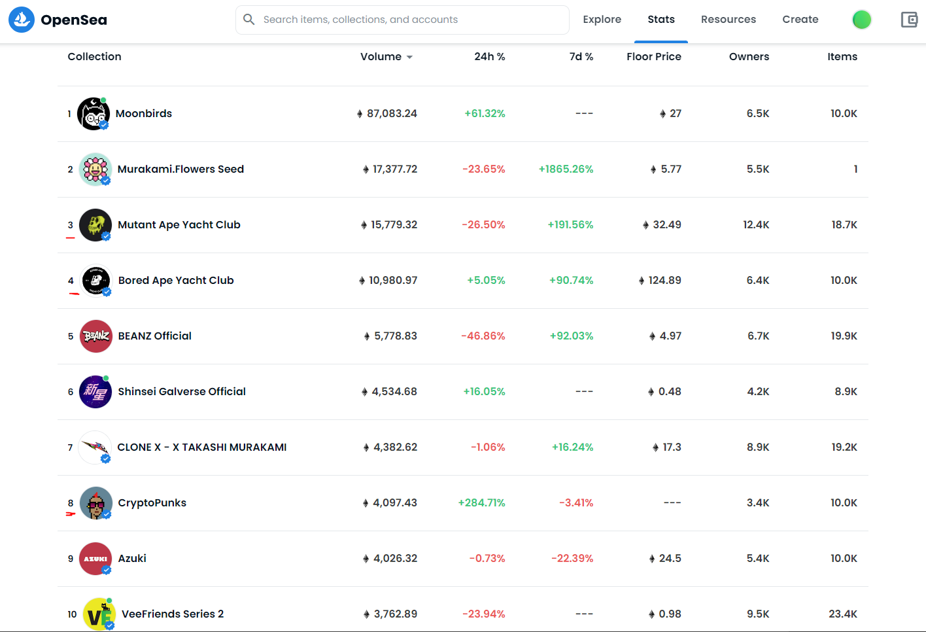Click Ethereum icon beside 87,083.24 volume
This screenshot has height=632, width=926.
click(x=360, y=114)
